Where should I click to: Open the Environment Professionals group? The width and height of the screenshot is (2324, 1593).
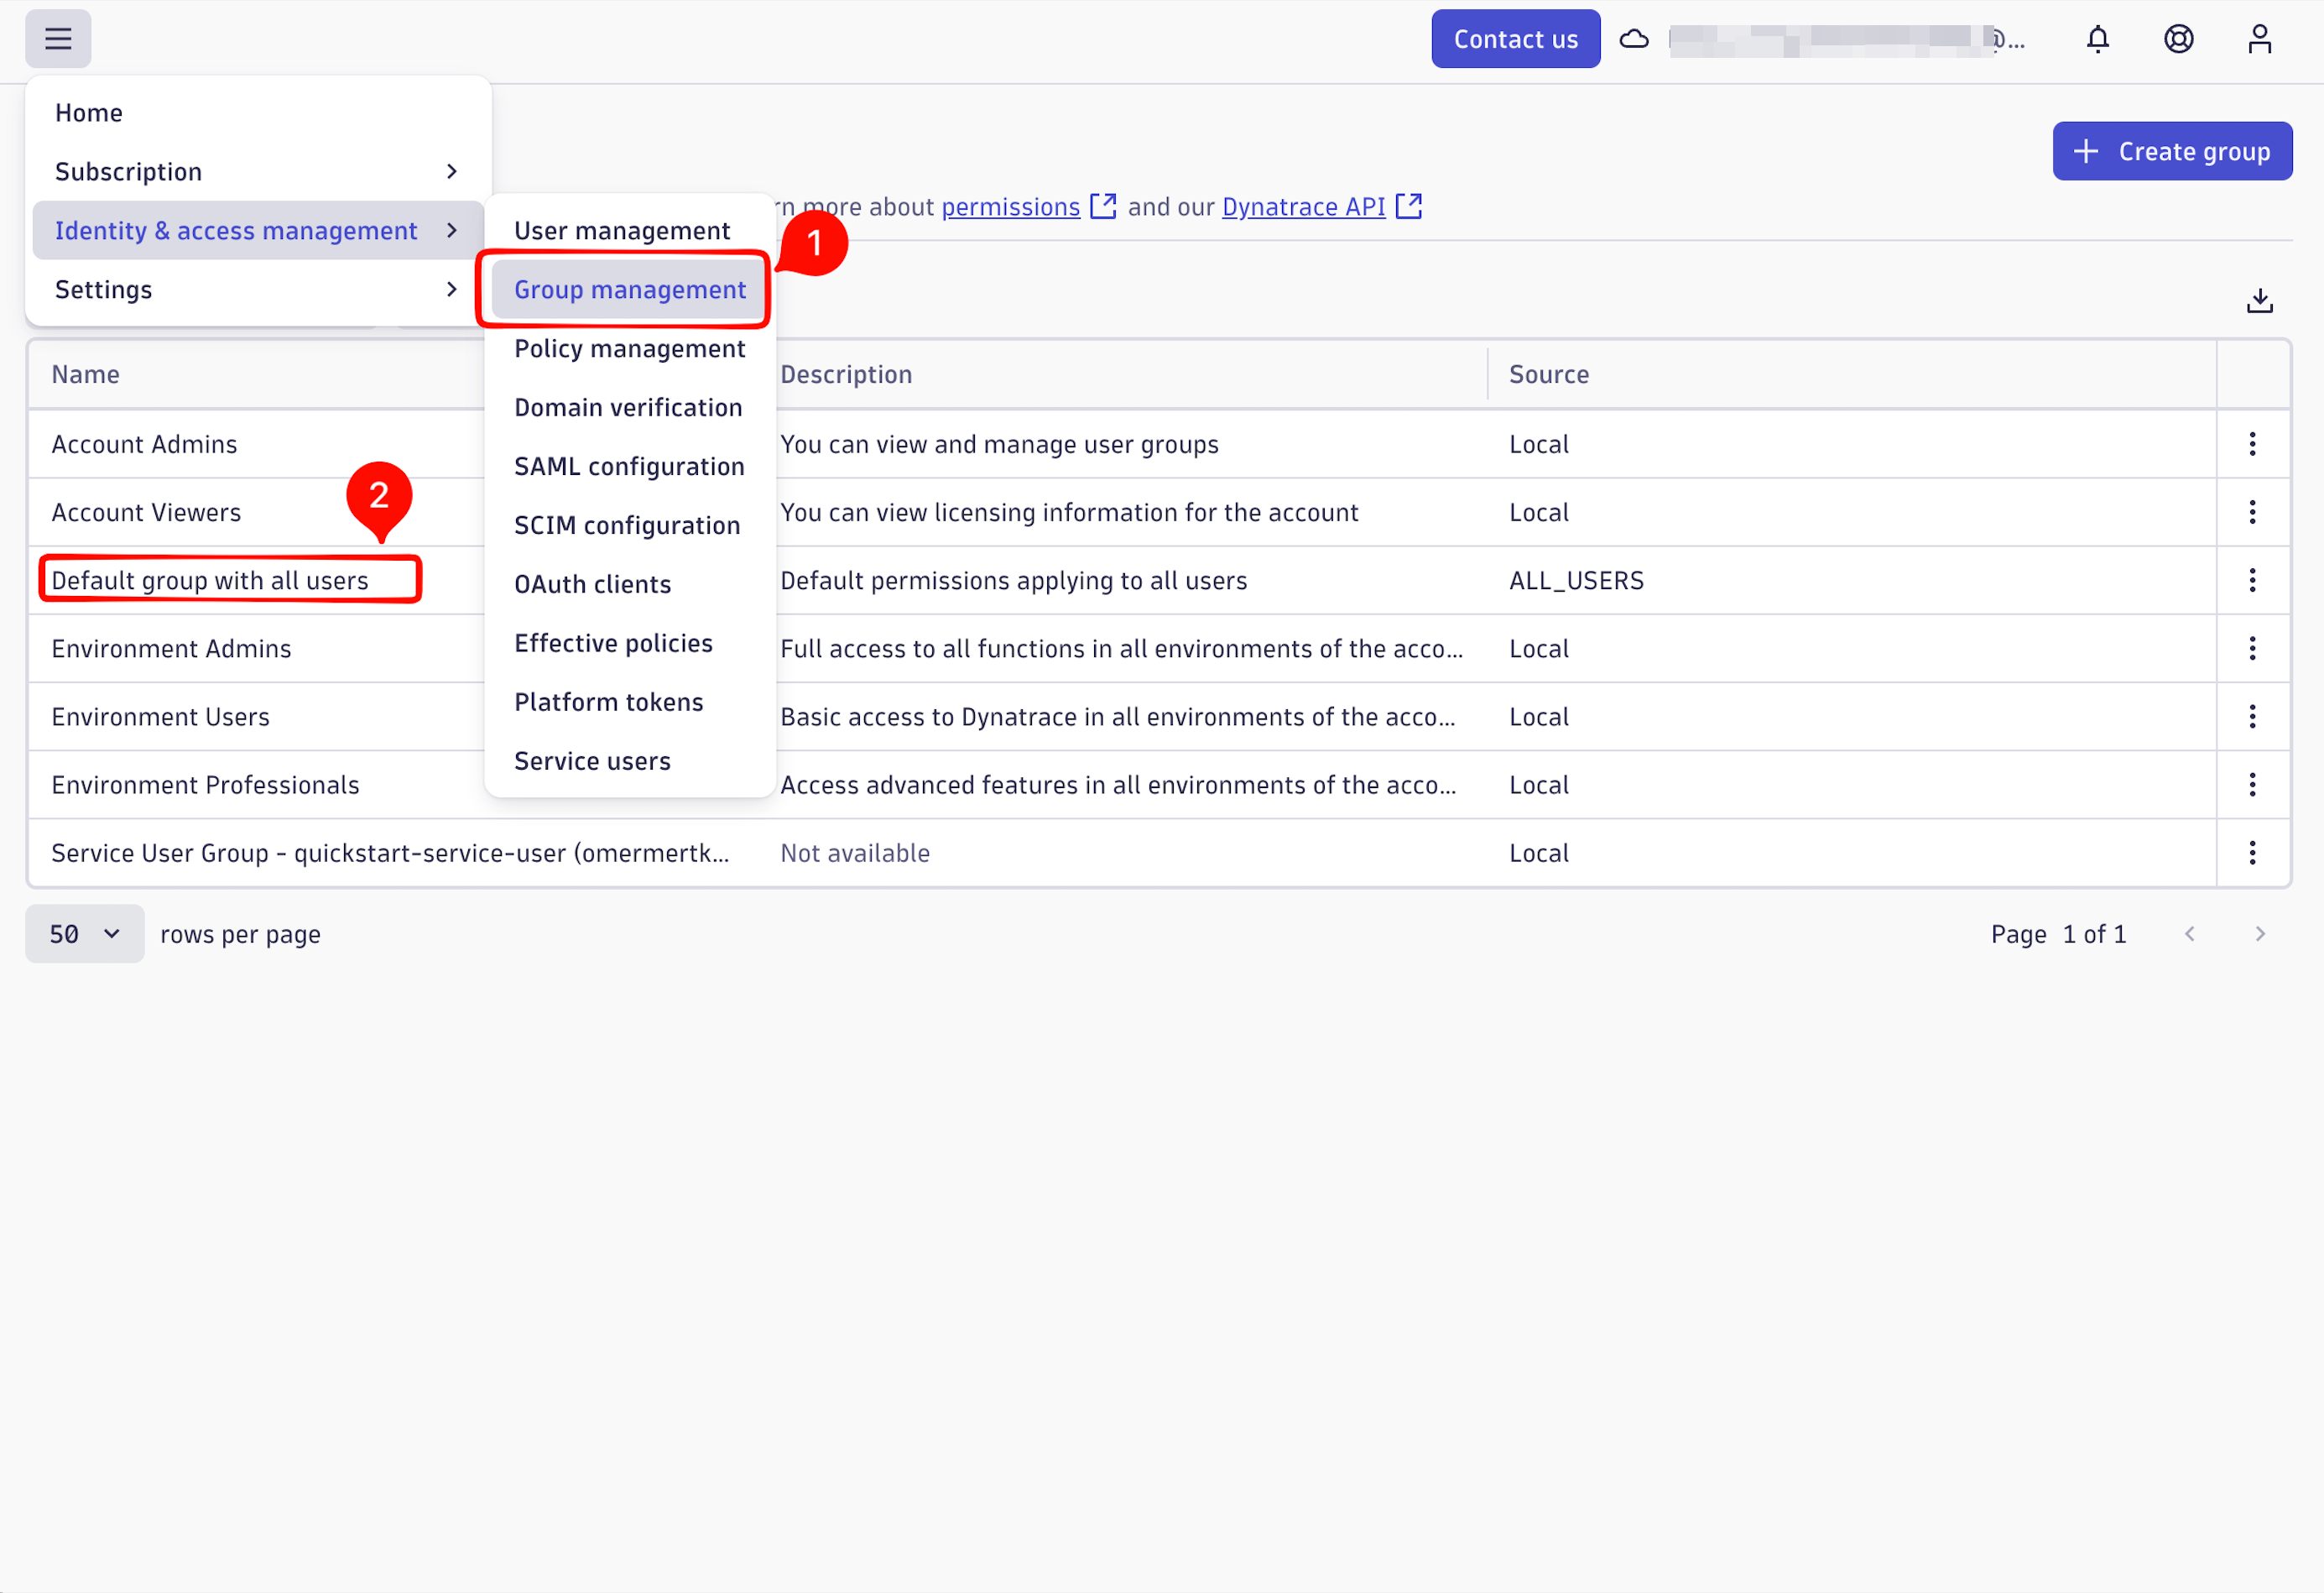(205, 785)
